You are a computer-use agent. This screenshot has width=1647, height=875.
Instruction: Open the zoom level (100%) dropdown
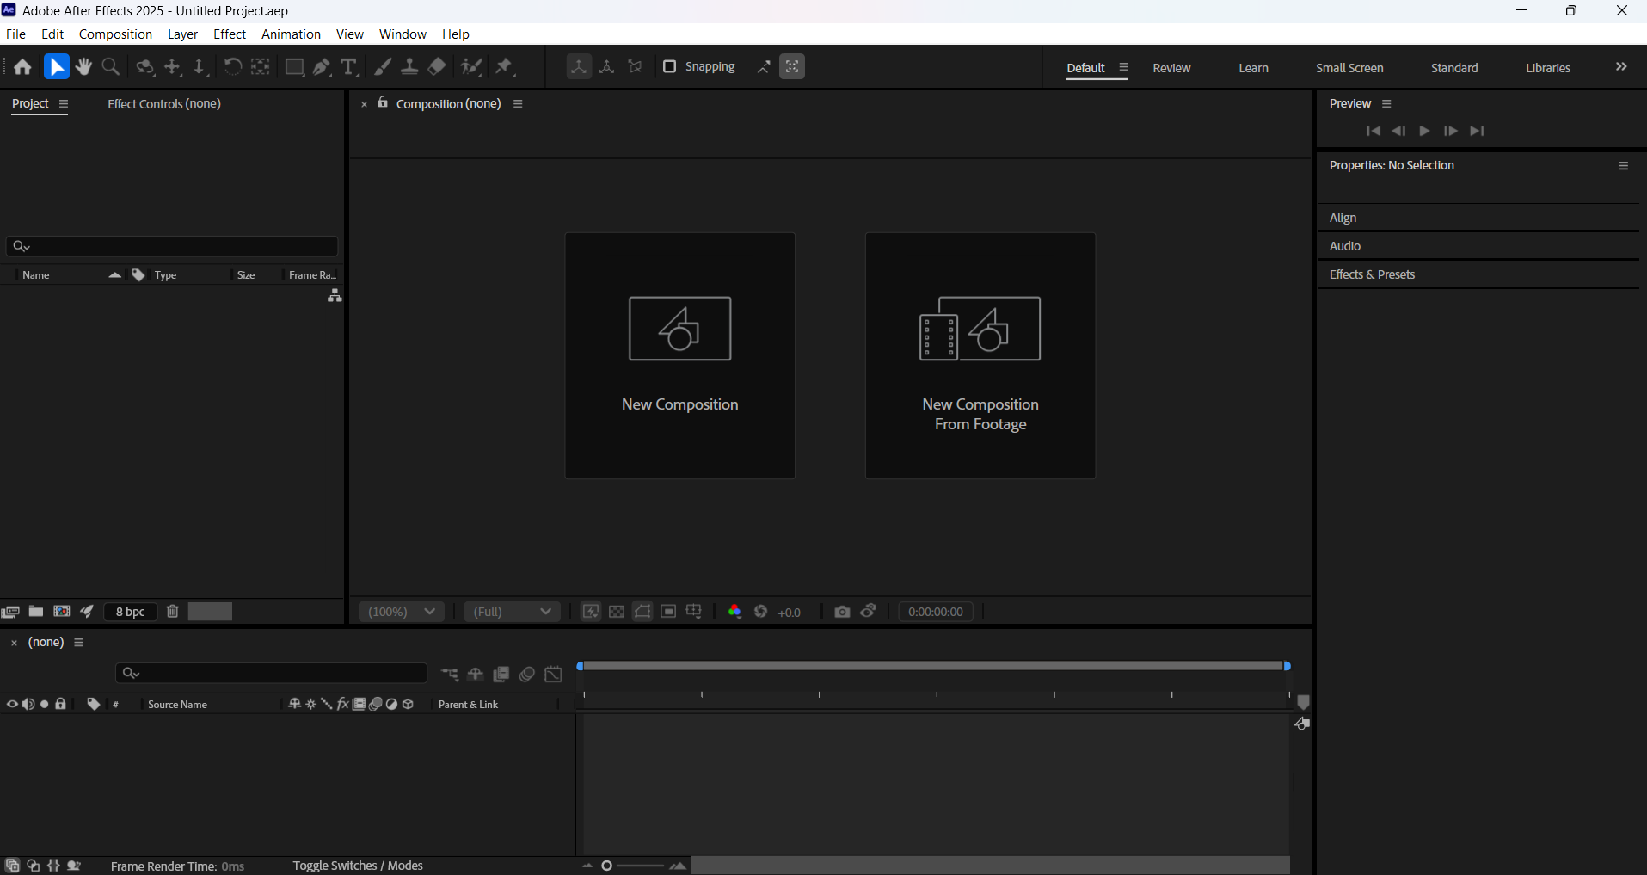click(401, 611)
